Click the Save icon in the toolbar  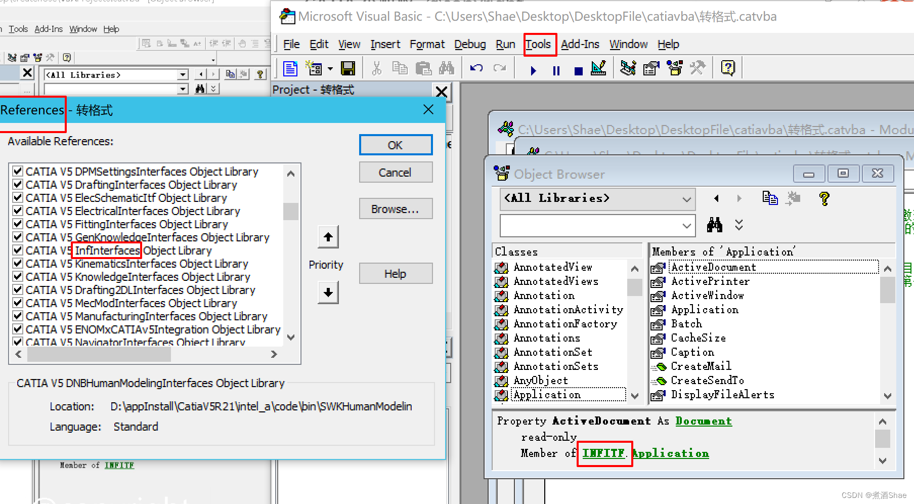[348, 68]
